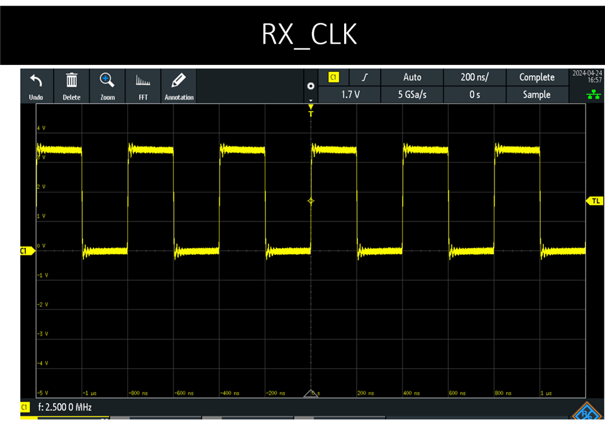The height and width of the screenshot is (422, 605).
Task: Adjust the 200 ns/ time scale
Action: (x=475, y=77)
